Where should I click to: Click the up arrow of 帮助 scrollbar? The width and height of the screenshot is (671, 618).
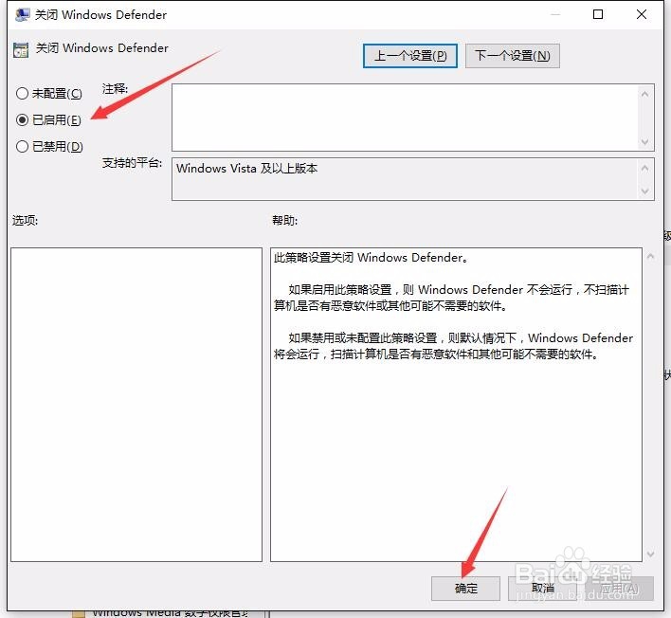point(650,256)
